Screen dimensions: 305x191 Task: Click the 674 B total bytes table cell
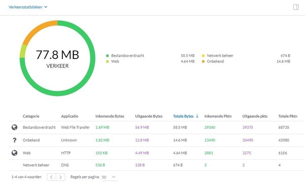(178, 165)
